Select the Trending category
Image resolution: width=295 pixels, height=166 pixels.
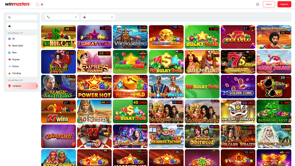click(22, 73)
